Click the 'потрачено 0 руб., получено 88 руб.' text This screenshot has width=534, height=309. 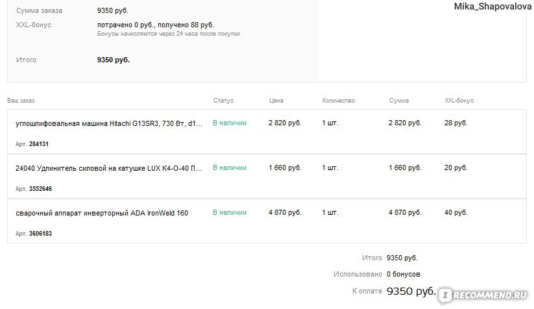(x=156, y=25)
